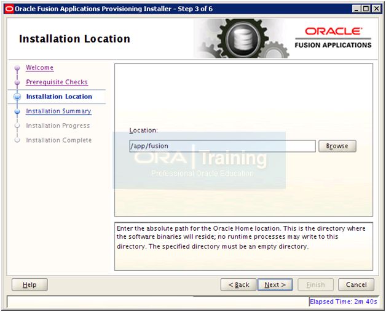This screenshot has height=312, width=386.
Task: Click the Installation Progress step label
Action: click(58, 126)
